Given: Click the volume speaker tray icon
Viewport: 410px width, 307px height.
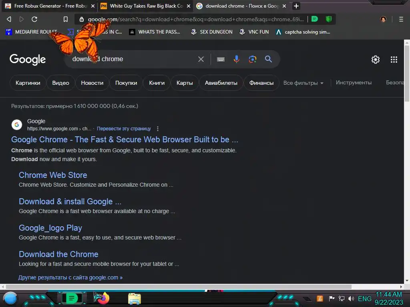Looking at the screenshot, I should click(351, 298).
